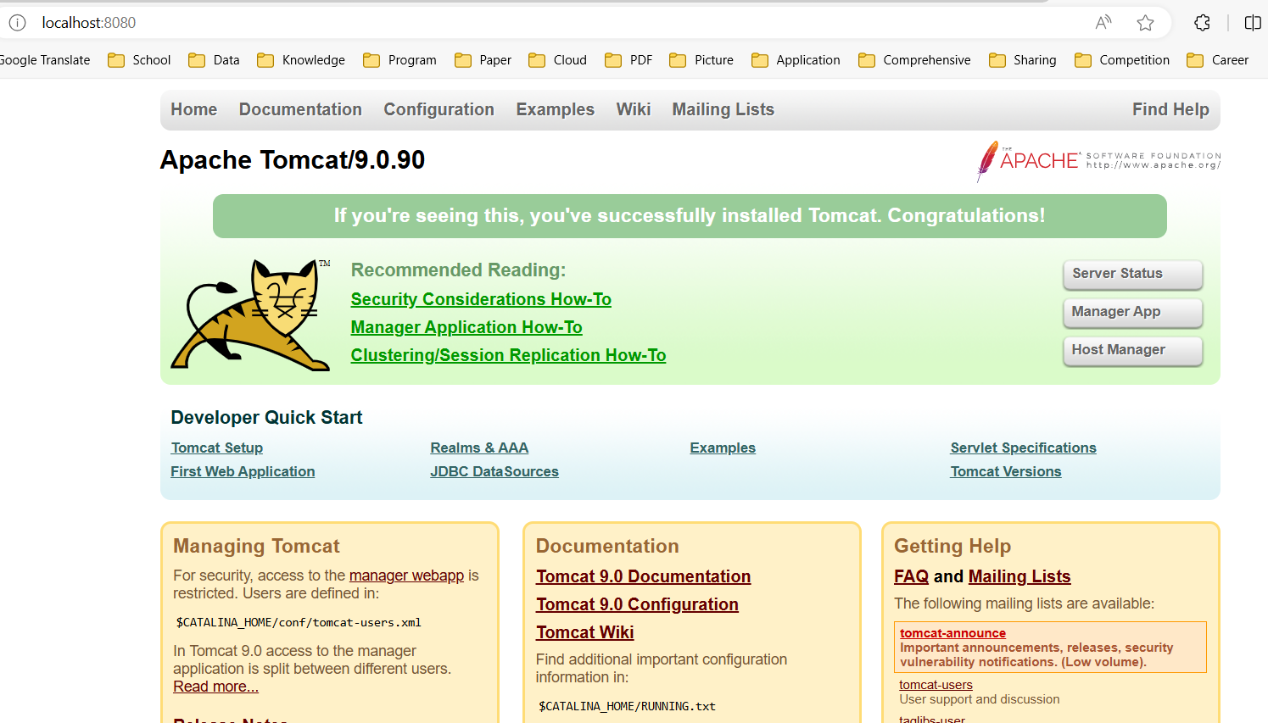Click the $CATALINA_HOME/conf/tomcat-users.xml path text
The image size is (1268, 723).
[299, 622]
